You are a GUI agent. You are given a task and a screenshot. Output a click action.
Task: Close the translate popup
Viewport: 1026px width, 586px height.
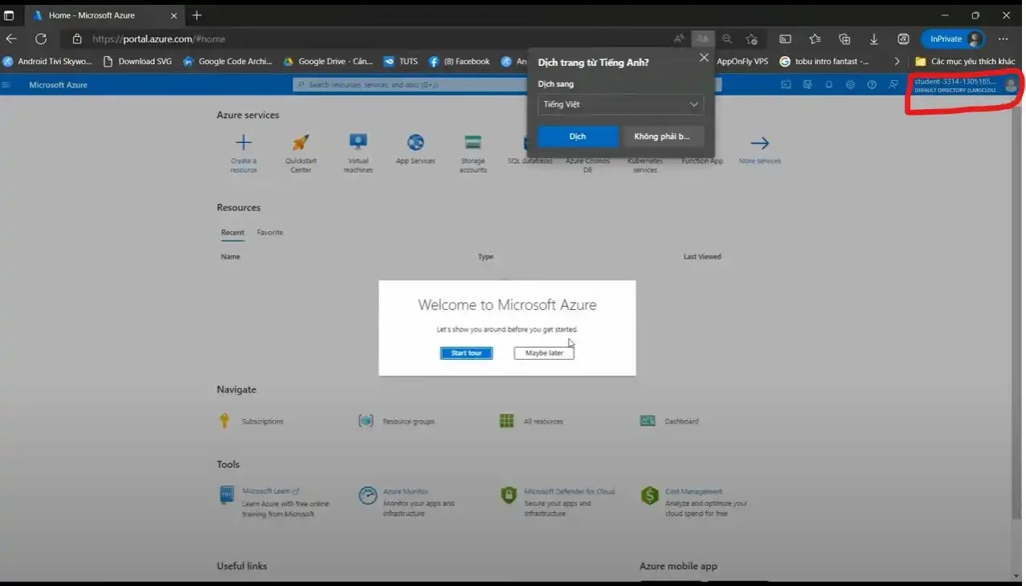pos(704,58)
